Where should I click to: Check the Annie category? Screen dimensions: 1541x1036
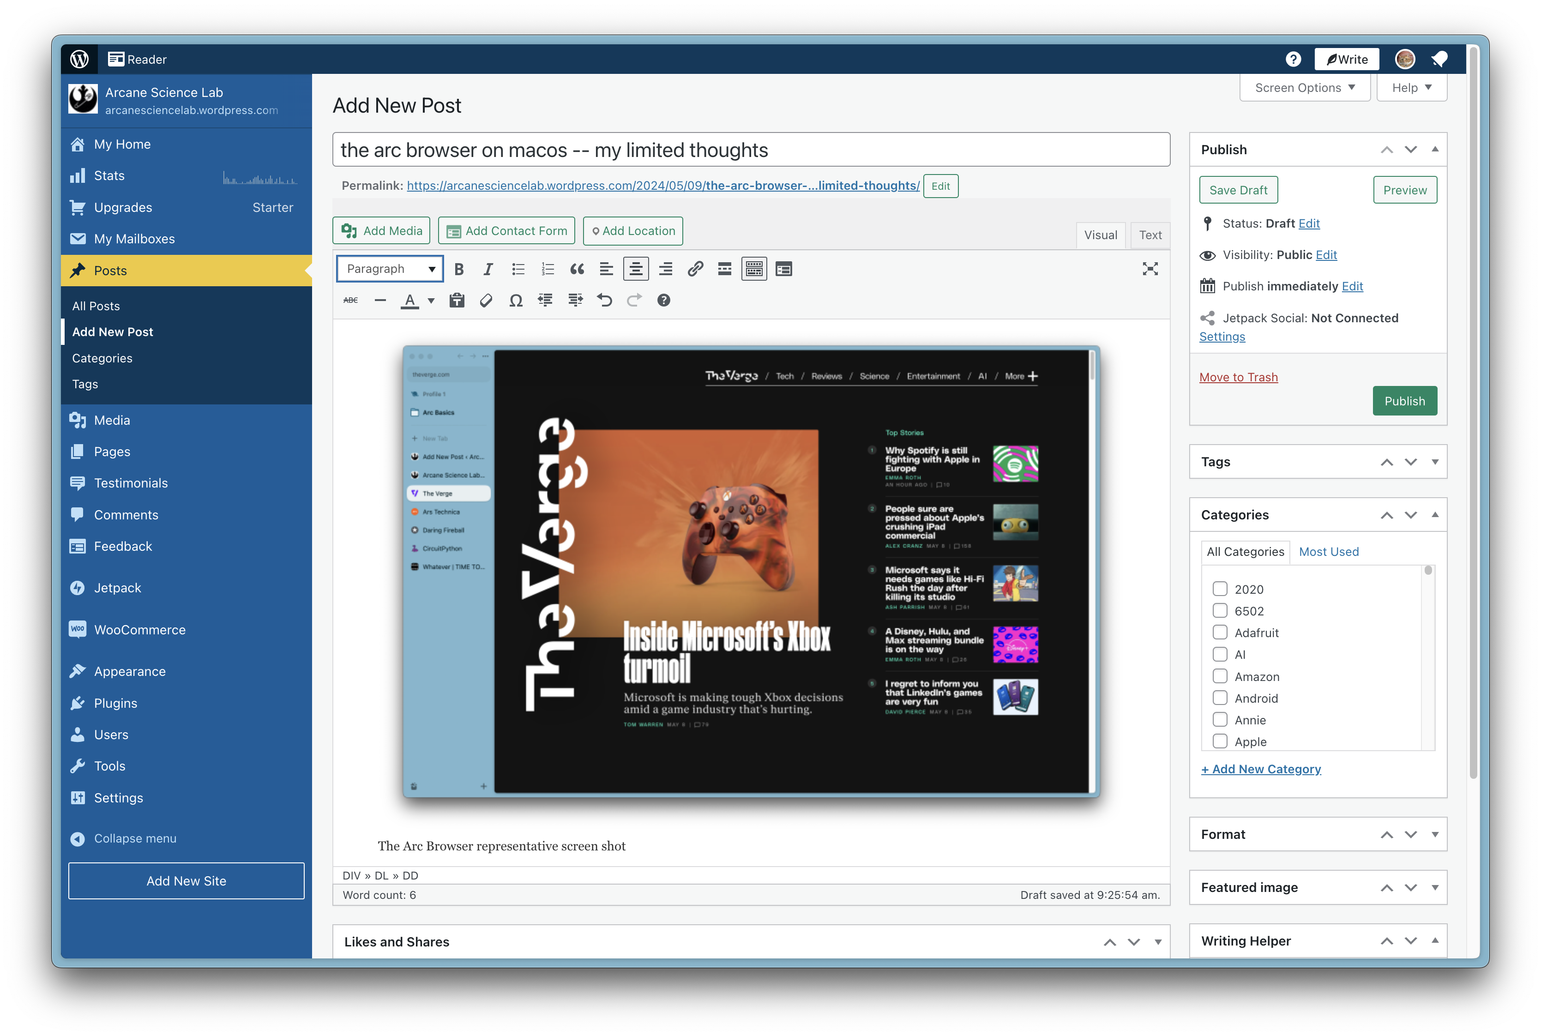tap(1219, 719)
